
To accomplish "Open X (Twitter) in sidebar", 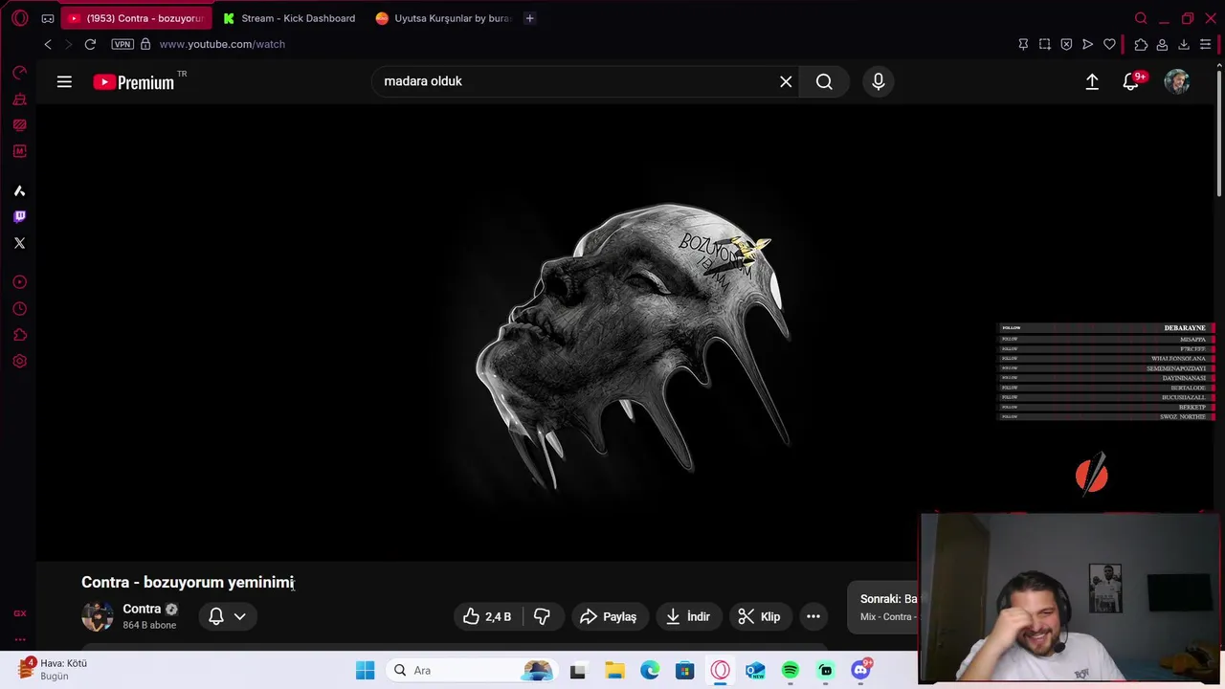I will (19, 243).
